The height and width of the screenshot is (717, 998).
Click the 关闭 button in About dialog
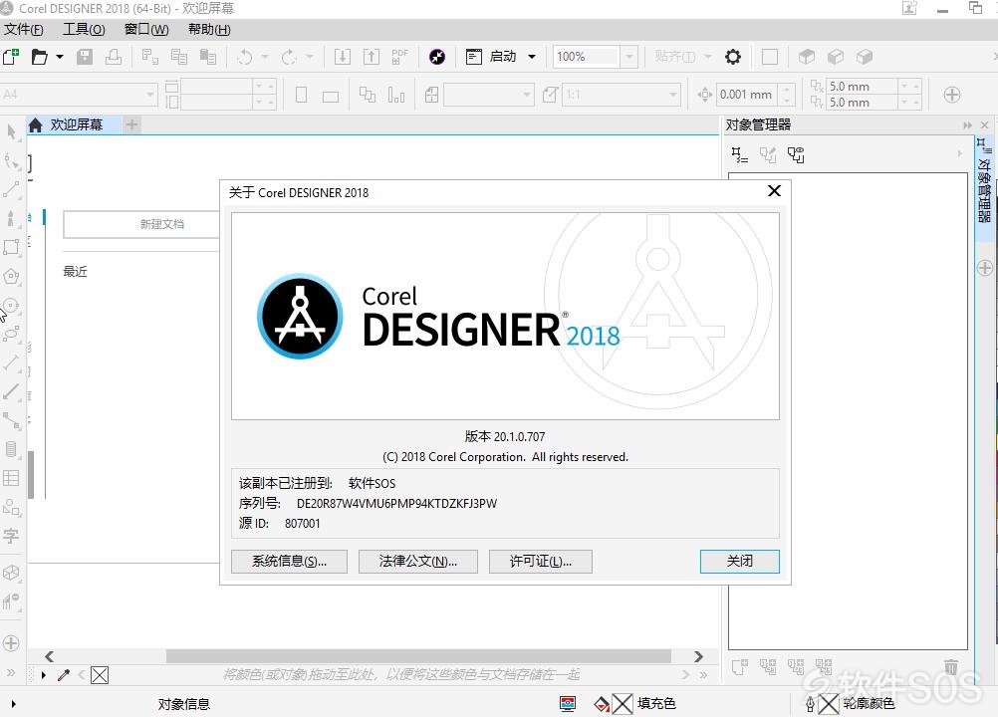740,561
